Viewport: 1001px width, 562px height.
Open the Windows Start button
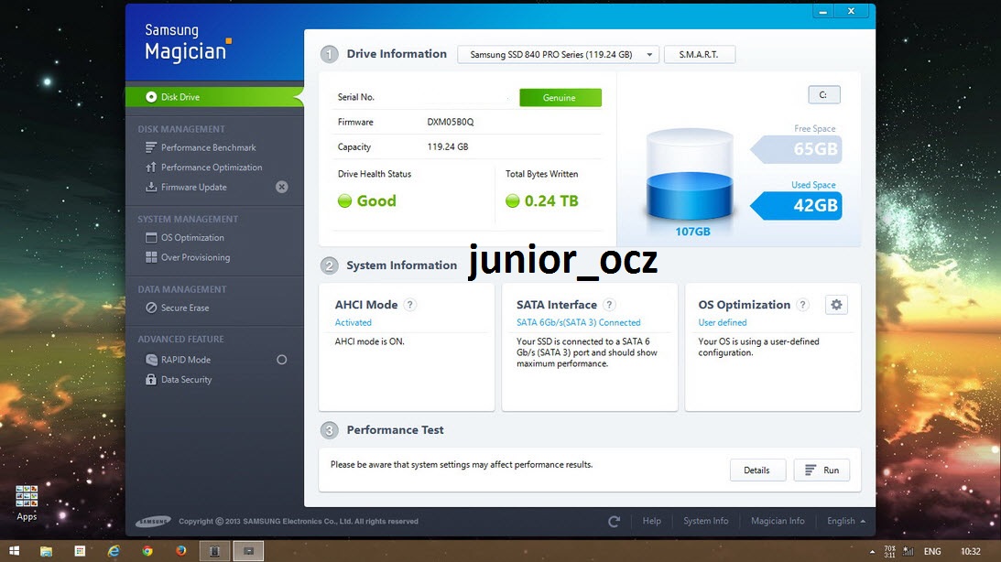point(14,551)
